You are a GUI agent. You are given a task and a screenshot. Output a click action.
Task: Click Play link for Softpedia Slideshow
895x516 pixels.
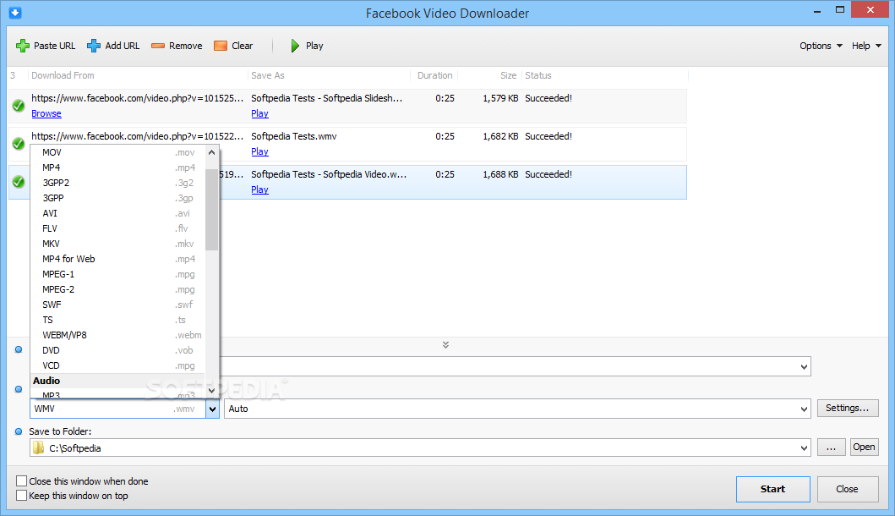pos(259,113)
